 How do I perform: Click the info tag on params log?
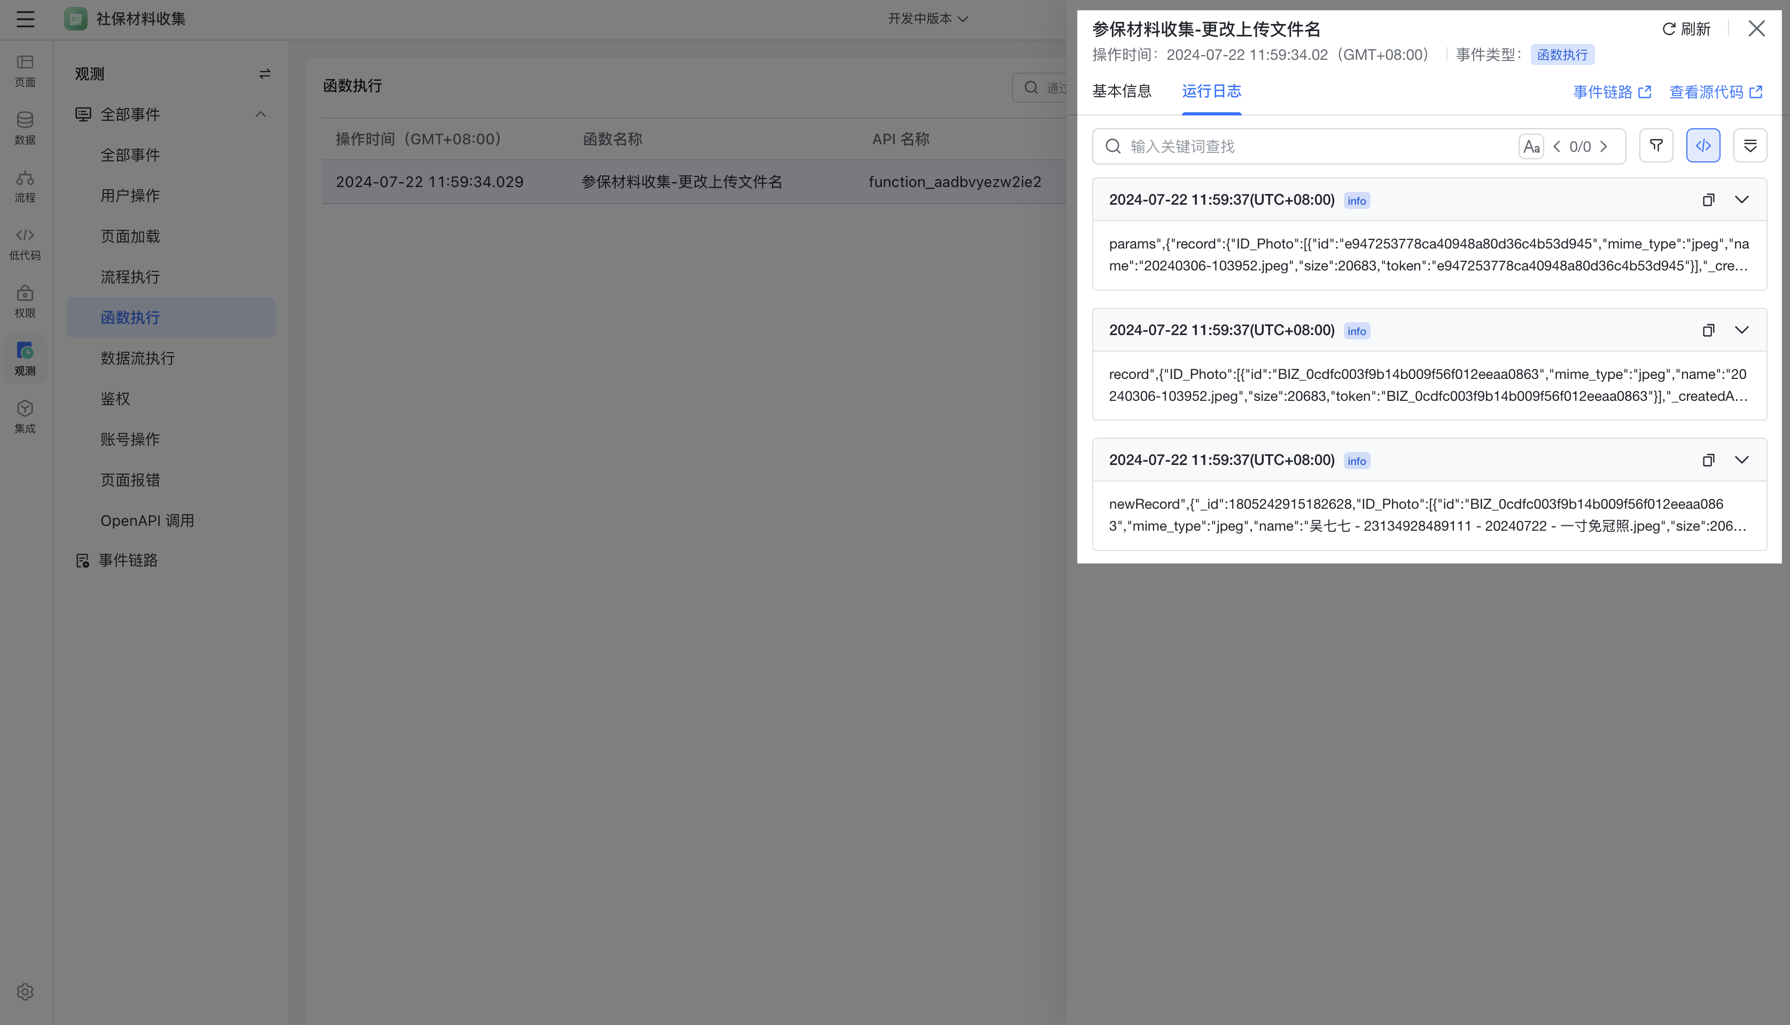click(1357, 200)
